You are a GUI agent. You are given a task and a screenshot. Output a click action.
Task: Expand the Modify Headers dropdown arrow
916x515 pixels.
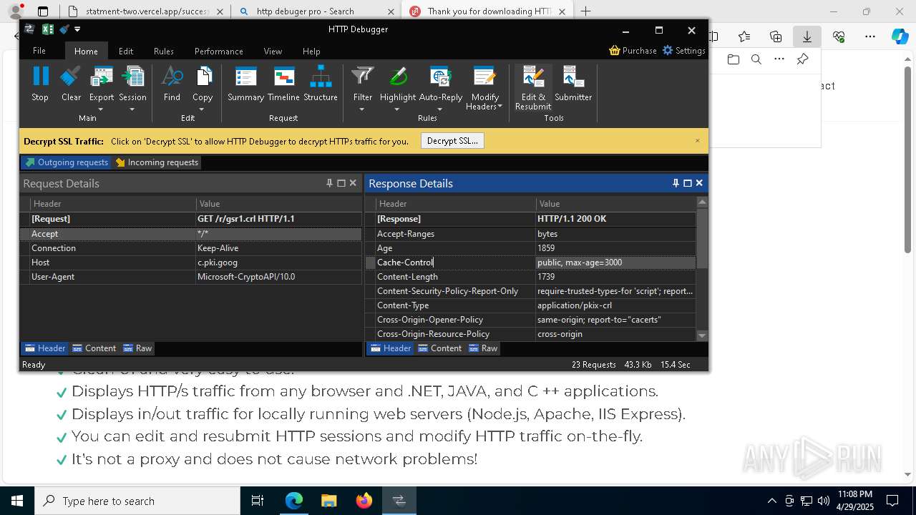[500, 107]
